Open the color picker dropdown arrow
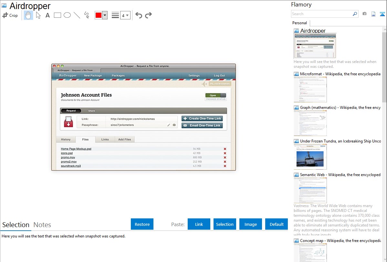 (105, 15)
